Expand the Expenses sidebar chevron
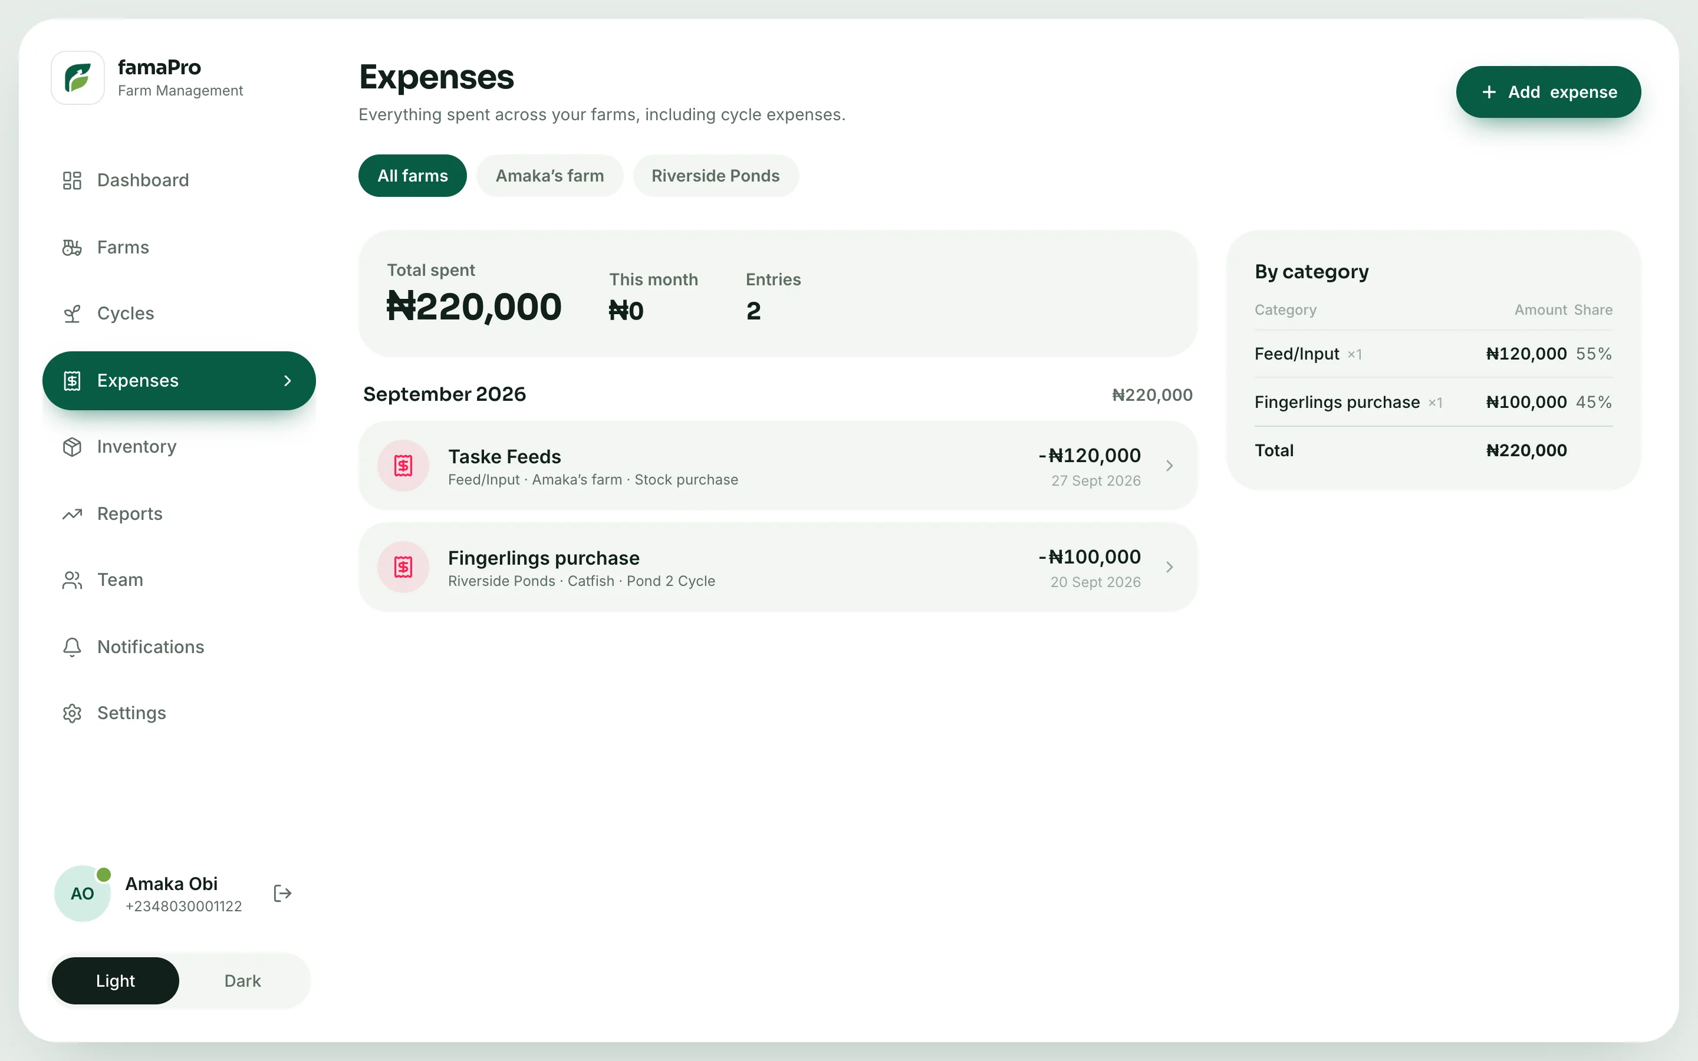This screenshot has height=1061, width=1698. 288,380
